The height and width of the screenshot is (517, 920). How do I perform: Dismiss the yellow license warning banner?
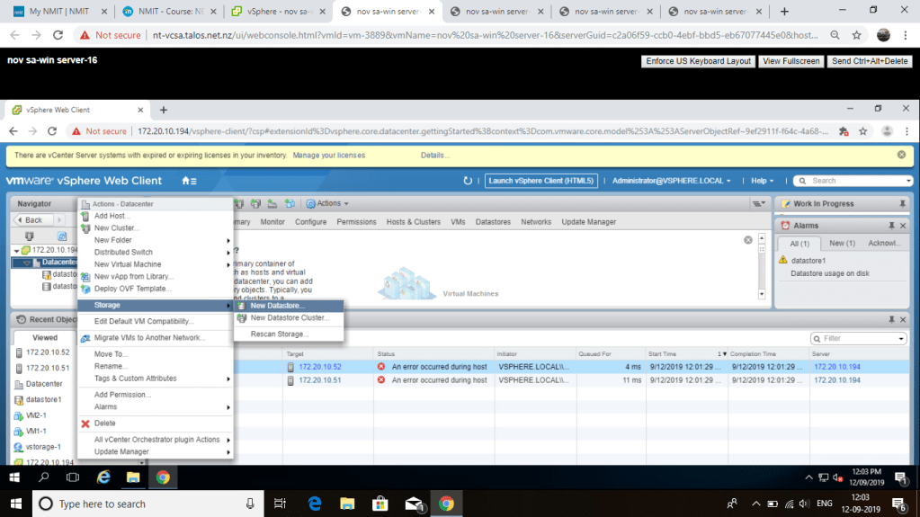[x=901, y=155]
